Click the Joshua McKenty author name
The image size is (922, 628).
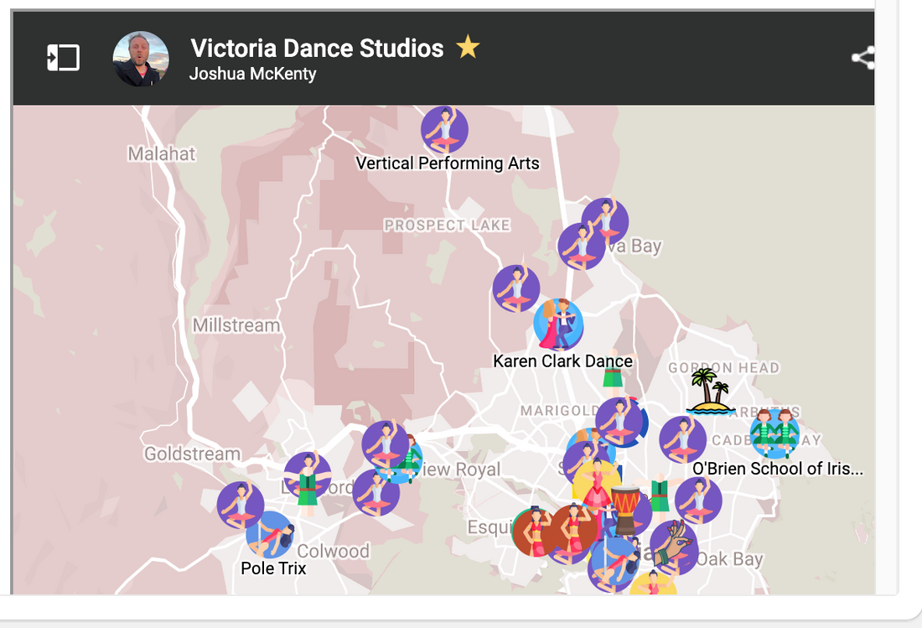click(x=252, y=74)
